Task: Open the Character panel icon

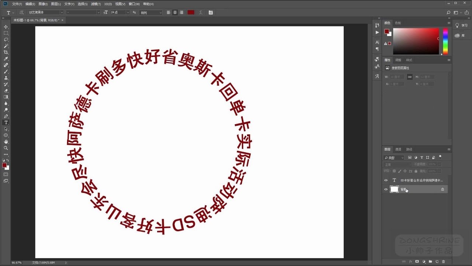Action: pos(377,42)
